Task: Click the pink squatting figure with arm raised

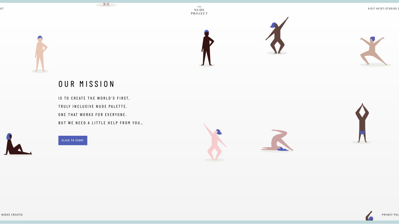Action: point(214,142)
